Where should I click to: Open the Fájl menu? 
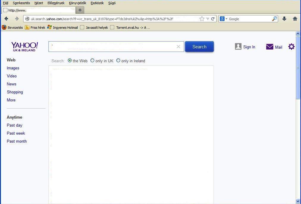pos(6,3)
